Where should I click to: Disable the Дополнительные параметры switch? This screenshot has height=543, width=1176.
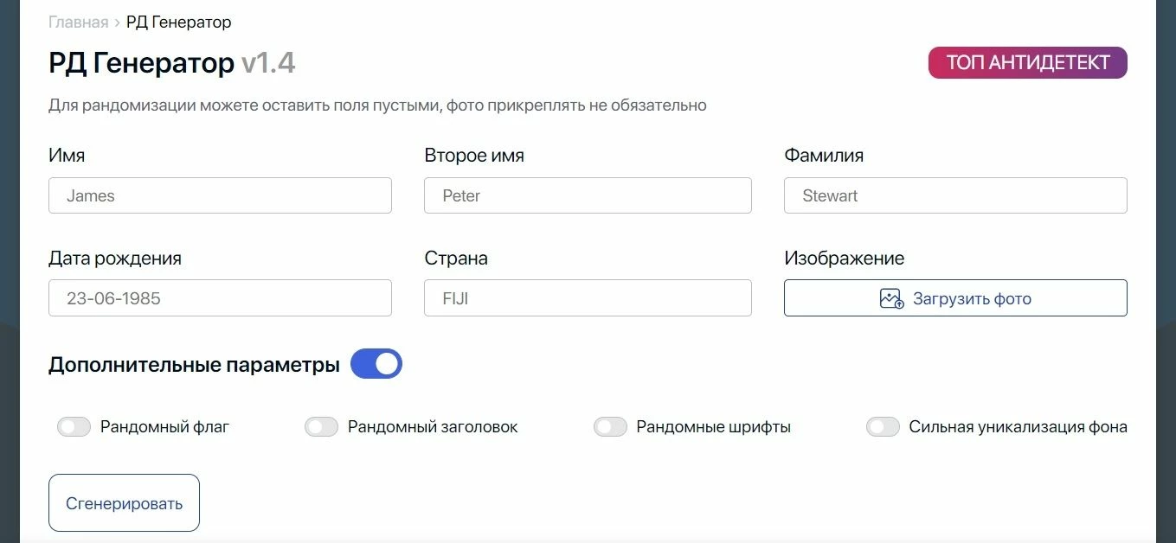coord(376,364)
